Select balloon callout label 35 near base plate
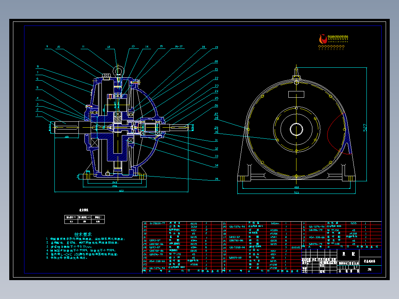 216,179
